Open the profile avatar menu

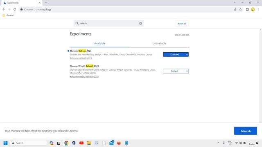pyautogui.click(x=253, y=9)
